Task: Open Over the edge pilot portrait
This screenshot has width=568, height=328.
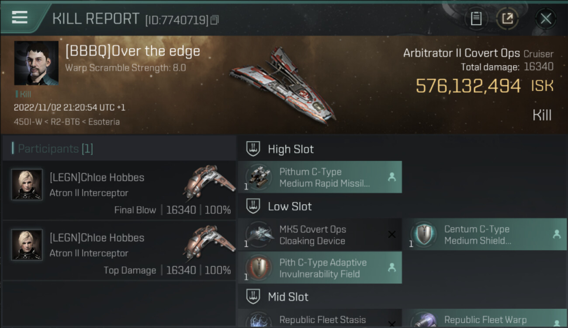Action: 36,63
